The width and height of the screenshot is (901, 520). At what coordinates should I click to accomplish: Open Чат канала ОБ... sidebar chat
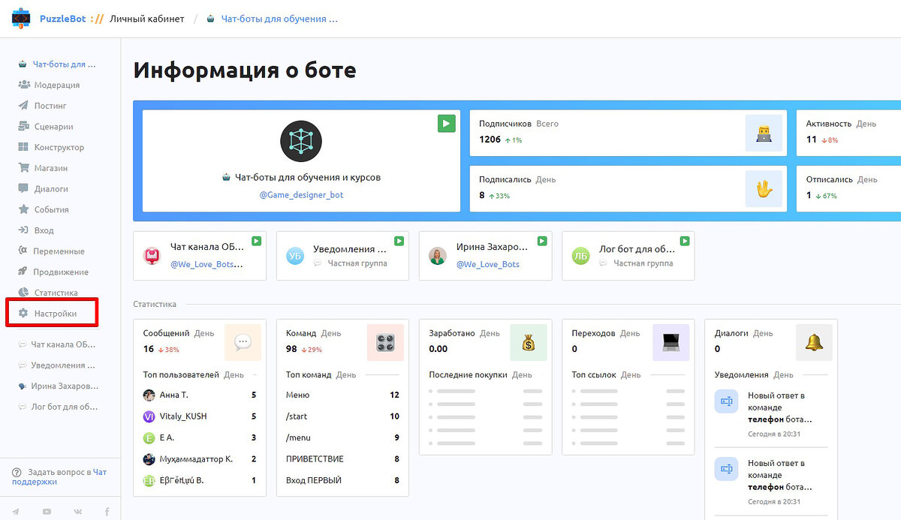tap(57, 344)
